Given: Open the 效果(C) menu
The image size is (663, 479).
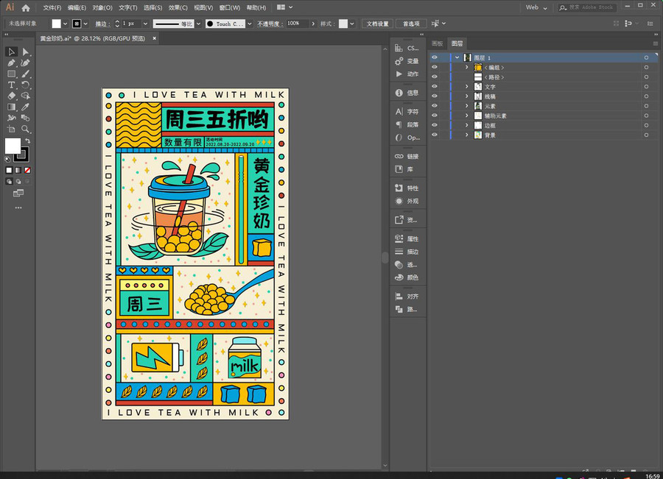Looking at the screenshot, I should click(x=178, y=7).
